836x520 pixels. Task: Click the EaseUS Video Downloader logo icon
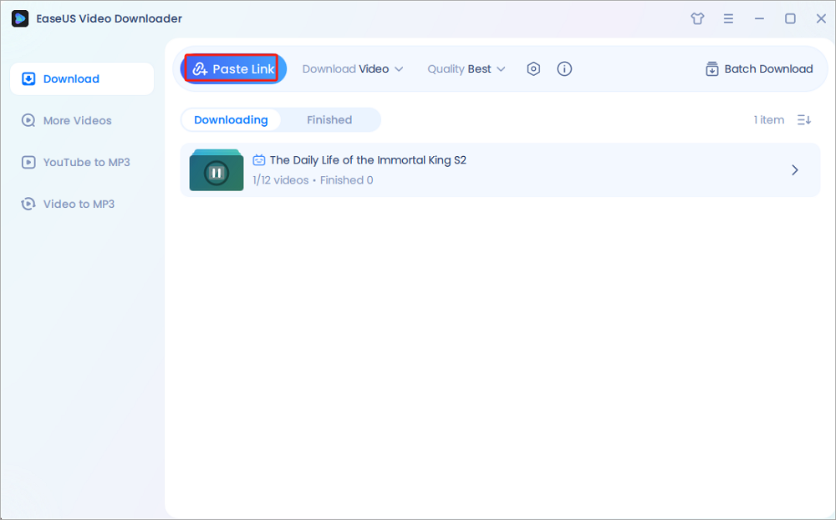(20, 18)
